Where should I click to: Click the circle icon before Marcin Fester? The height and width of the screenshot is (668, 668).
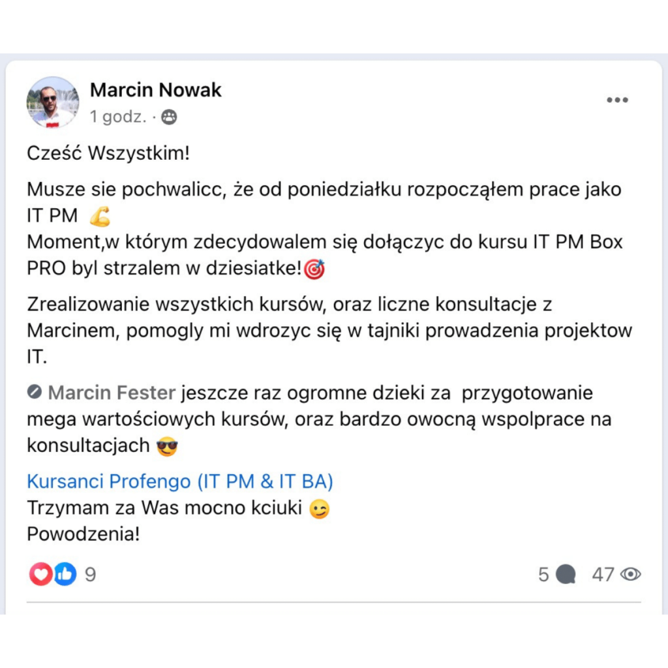click(35, 391)
